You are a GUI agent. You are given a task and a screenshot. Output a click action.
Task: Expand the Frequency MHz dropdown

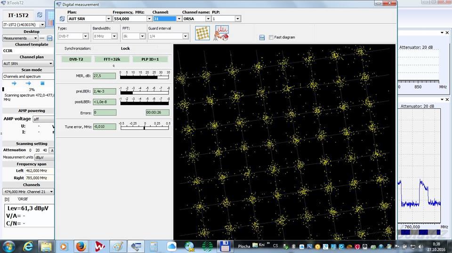[x=149, y=19]
